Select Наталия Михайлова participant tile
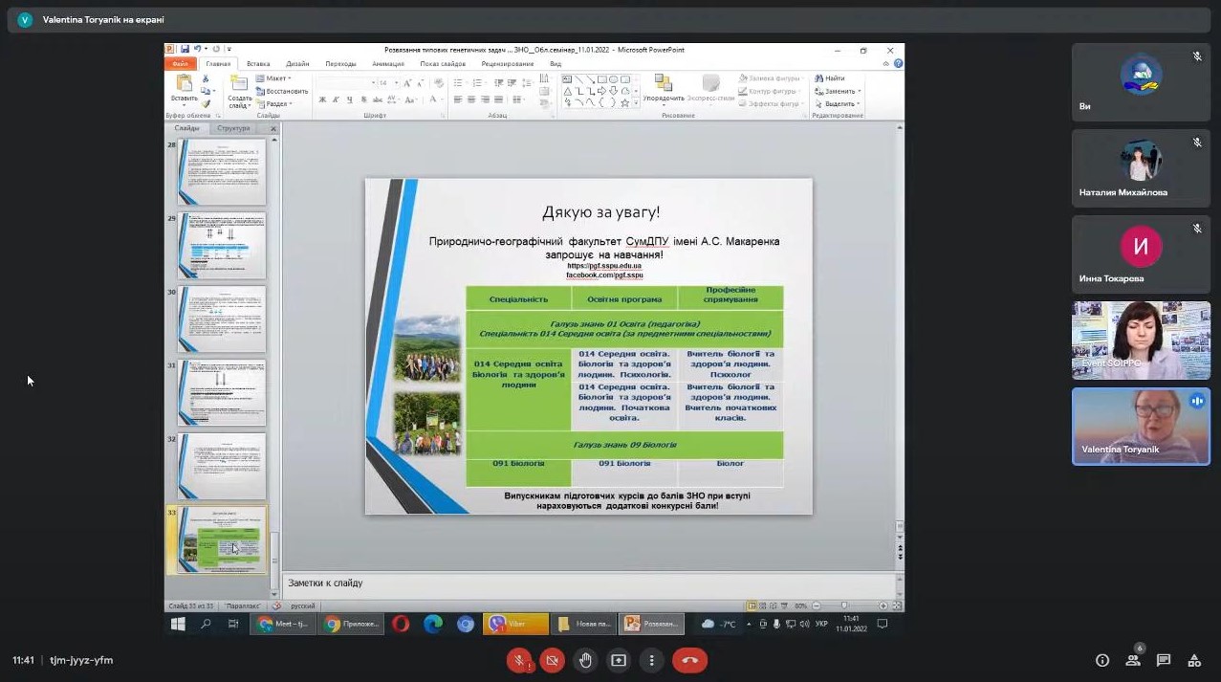This screenshot has height=682, width=1221. [x=1141, y=167]
